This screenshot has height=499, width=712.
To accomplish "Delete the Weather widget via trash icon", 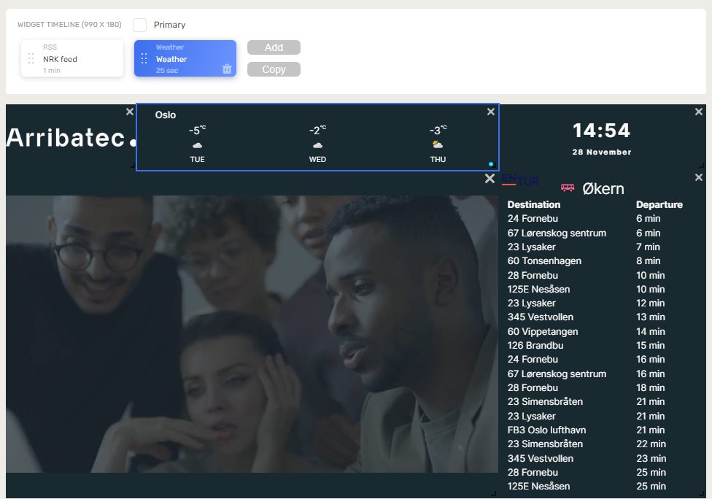I will coord(227,69).
